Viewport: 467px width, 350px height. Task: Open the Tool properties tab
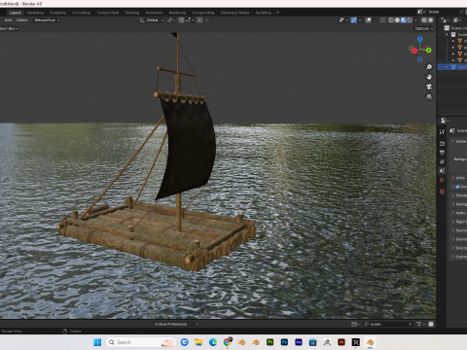pos(442,132)
